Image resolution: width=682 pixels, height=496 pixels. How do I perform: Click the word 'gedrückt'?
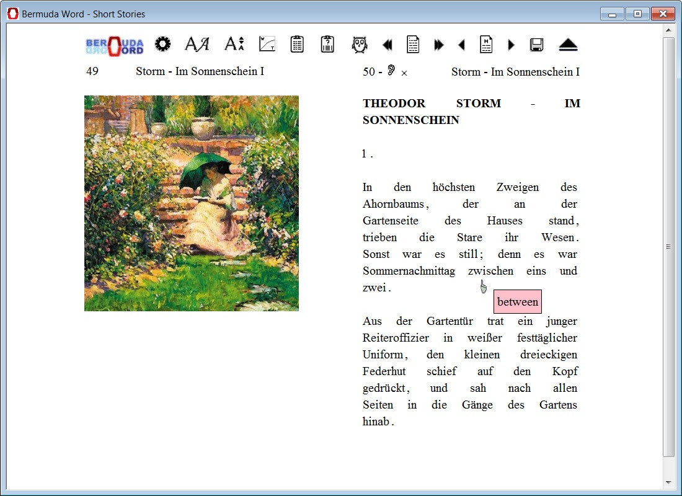(384, 388)
